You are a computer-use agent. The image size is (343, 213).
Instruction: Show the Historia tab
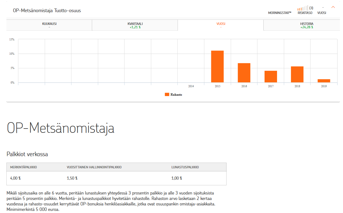(x=307, y=25)
